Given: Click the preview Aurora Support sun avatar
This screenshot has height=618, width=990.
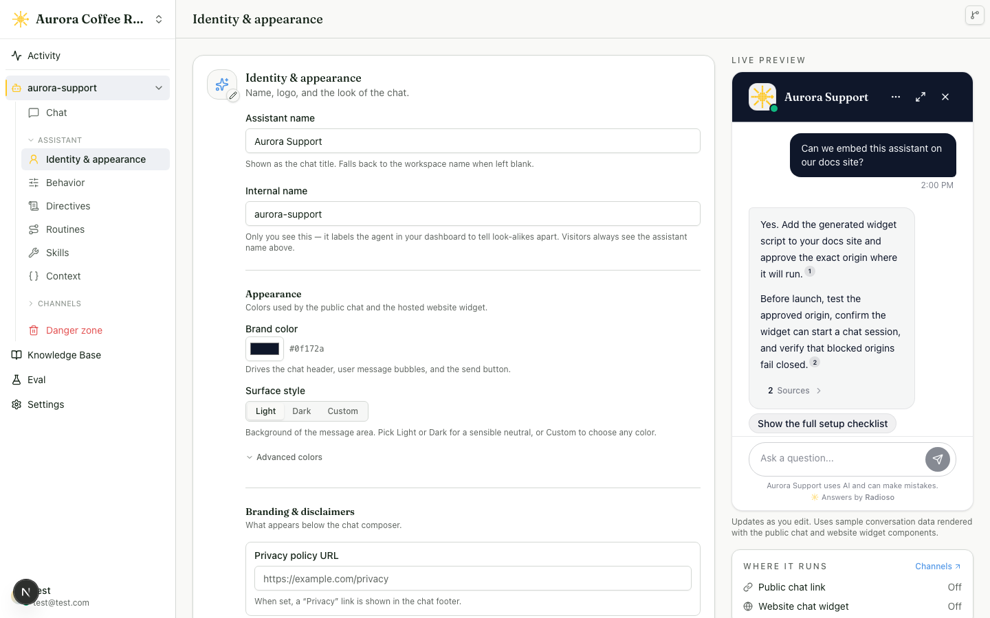Looking at the screenshot, I should [762, 97].
